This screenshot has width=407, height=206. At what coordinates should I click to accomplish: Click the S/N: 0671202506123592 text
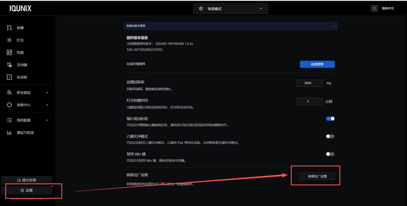[144, 50]
